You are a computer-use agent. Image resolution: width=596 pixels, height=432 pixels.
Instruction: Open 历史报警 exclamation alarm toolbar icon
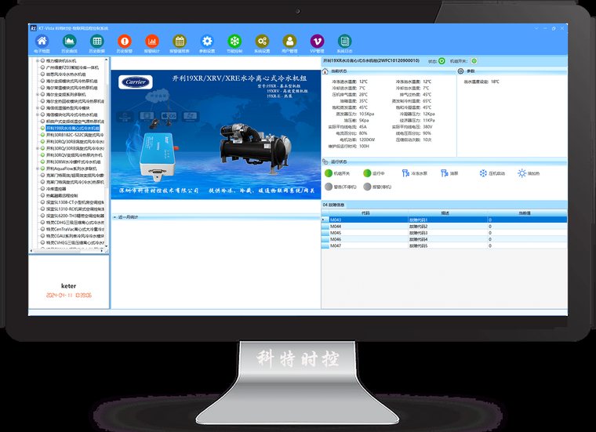124,41
